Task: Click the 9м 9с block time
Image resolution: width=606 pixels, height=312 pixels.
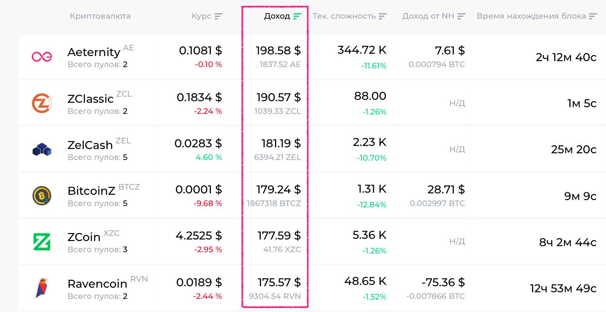Action: (580, 196)
